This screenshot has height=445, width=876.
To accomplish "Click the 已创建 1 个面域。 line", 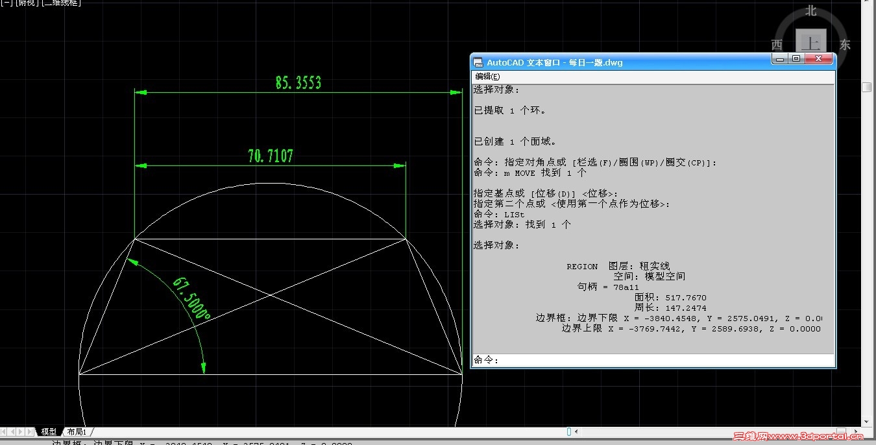I will (x=515, y=141).
